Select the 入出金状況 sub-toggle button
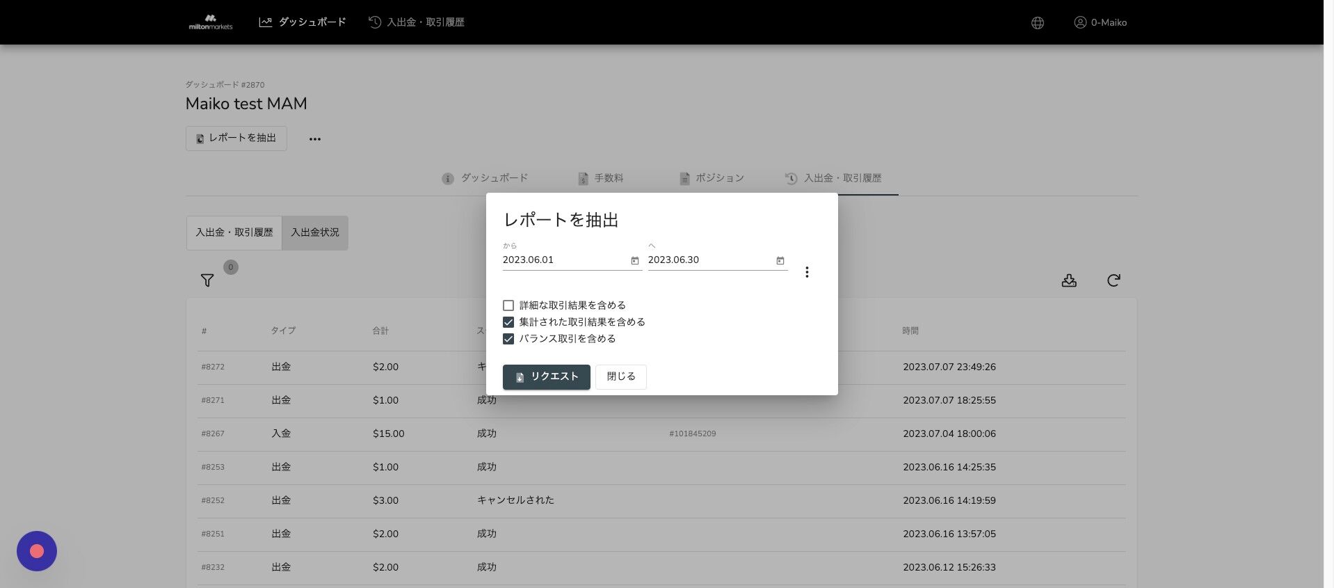Viewport: 1334px width, 588px height. (x=315, y=232)
